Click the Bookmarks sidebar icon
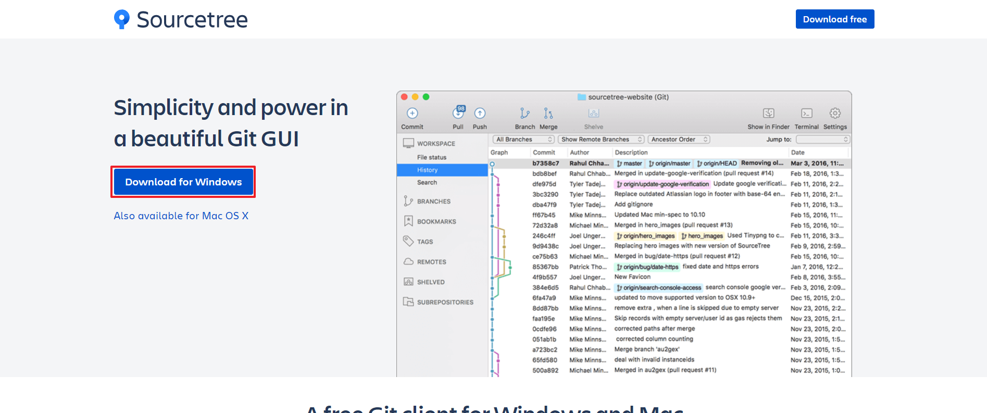Image resolution: width=987 pixels, height=413 pixels. click(x=408, y=221)
